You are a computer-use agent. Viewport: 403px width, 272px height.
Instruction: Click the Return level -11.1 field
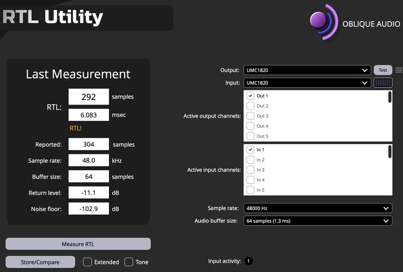[x=89, y=193]
